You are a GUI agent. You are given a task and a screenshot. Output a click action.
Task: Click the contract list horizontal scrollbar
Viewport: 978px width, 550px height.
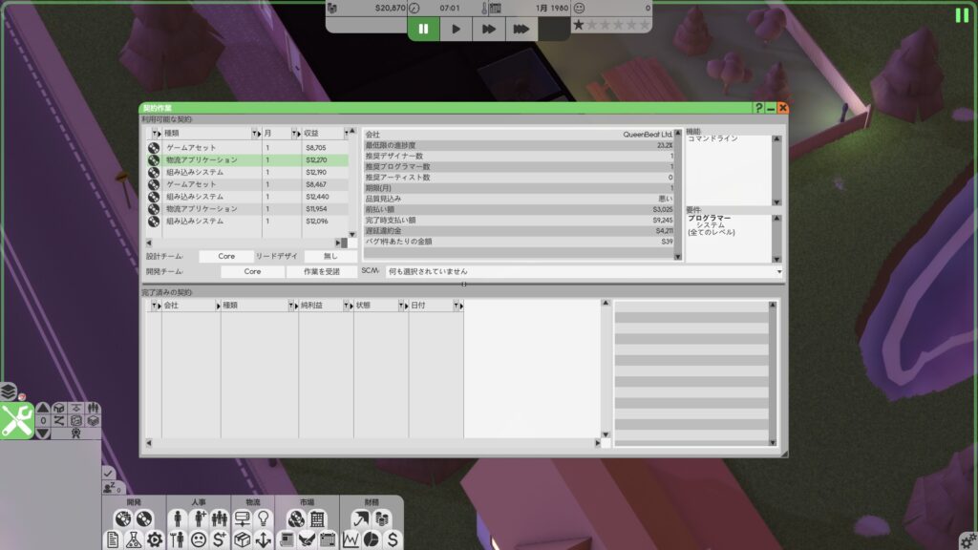(x=247, y=243)
